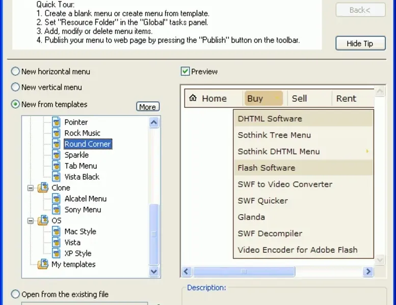Select the Mac Style template name
Image resolution: width=396 pixels, height=305 pixels.
(x=81, y=231)
